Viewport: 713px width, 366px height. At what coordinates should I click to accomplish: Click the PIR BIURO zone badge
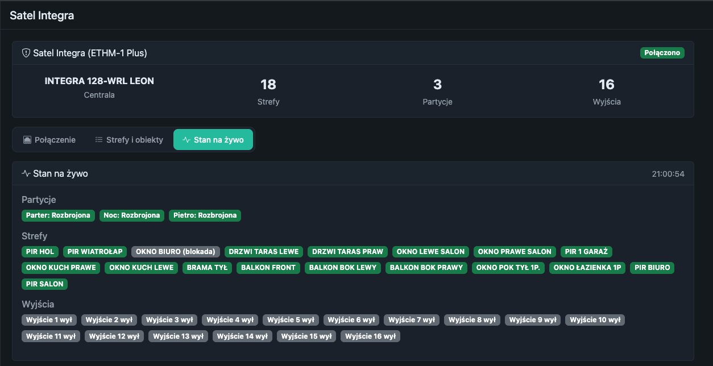652,267
